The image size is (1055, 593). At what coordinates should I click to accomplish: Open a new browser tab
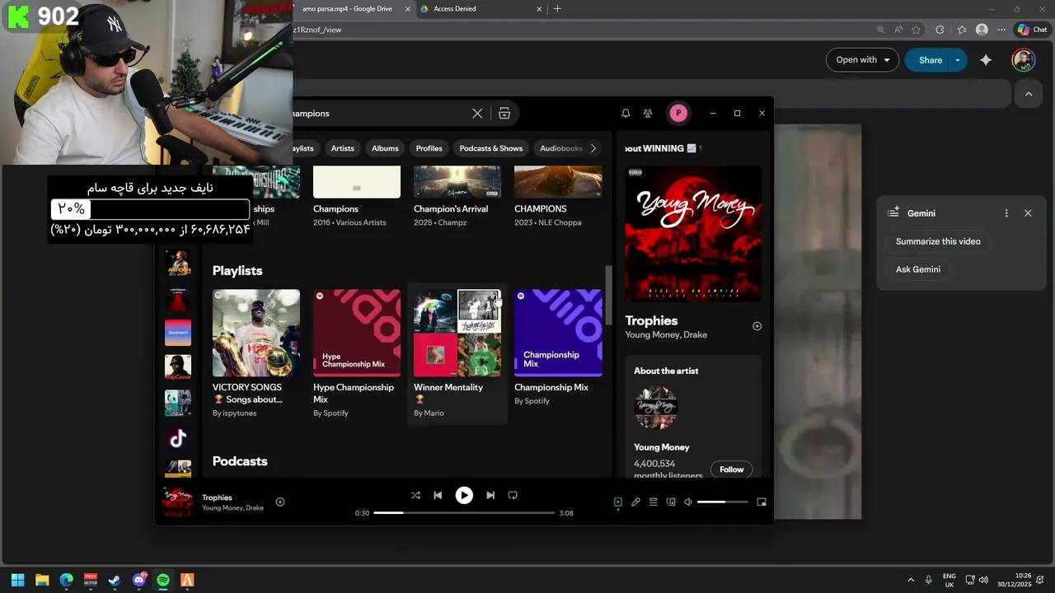click(x=557, y=8)
